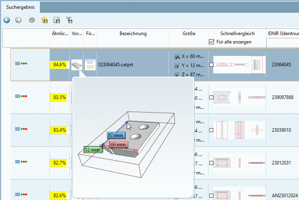Viewport: 299px width, 200px height.
Task: Sort by the Bezeichnung column header
Action: 133,34
